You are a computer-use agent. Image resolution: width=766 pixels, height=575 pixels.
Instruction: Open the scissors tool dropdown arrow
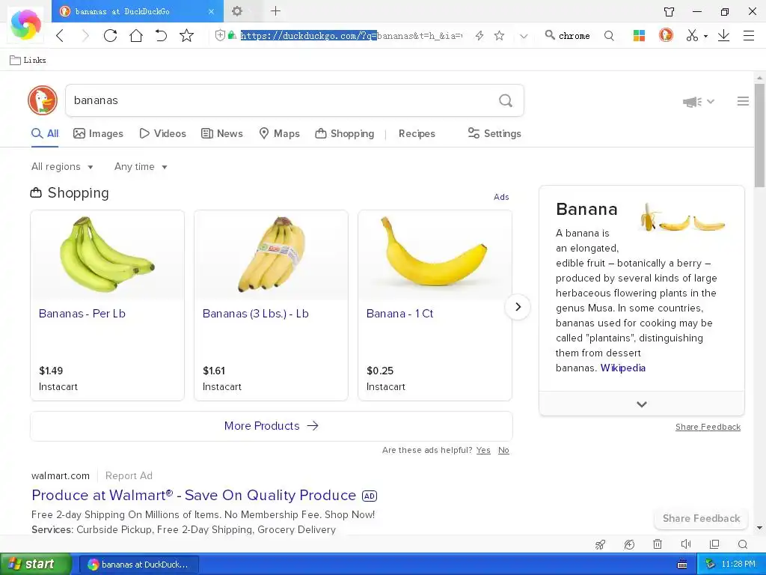(705, 36)
